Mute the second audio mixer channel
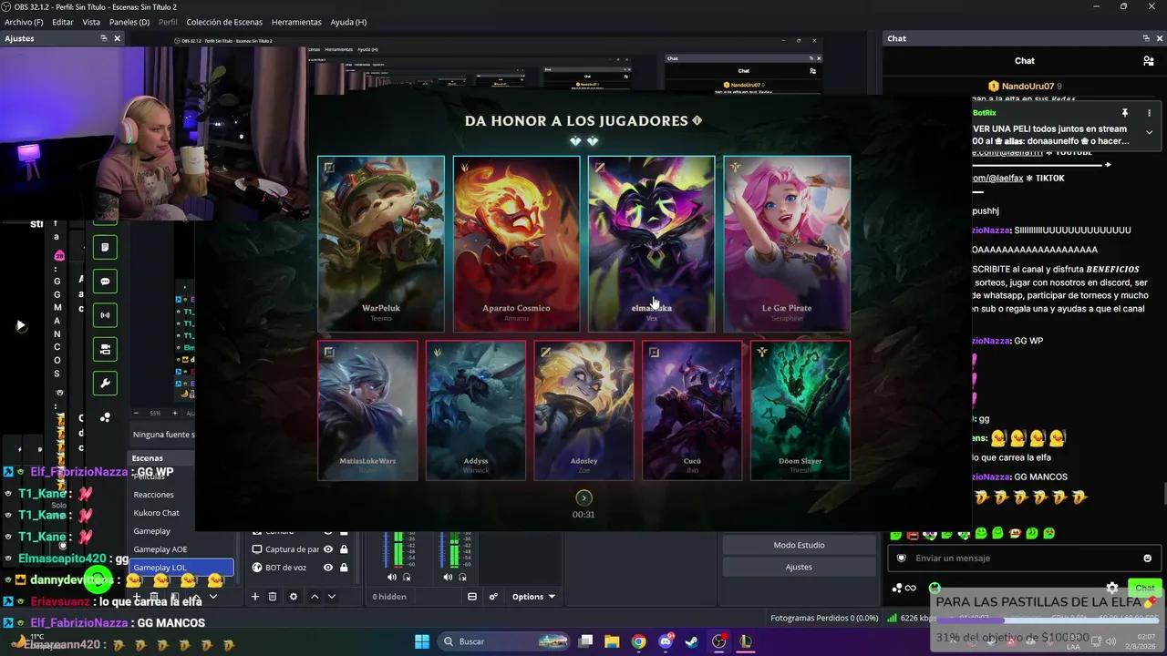Screen dimensions: 1167x656 (448, 577)
